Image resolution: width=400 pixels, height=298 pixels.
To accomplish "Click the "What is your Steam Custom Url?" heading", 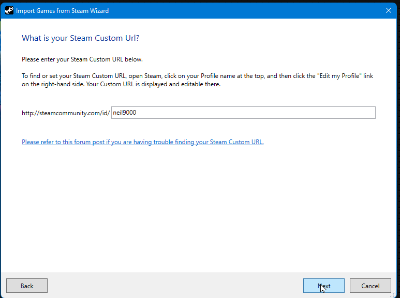I will 81,38.
